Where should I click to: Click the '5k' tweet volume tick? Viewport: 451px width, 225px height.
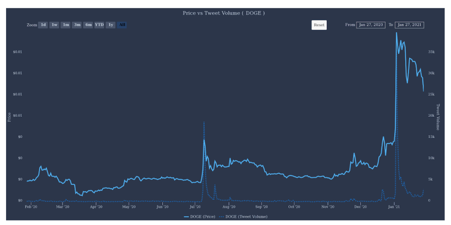430,179
